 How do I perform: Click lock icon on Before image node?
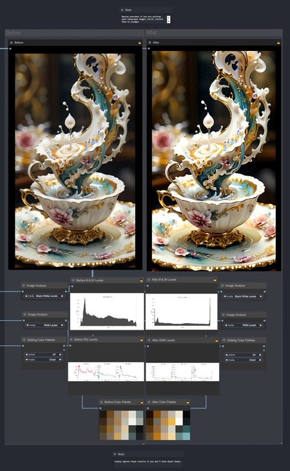(140, 43)
